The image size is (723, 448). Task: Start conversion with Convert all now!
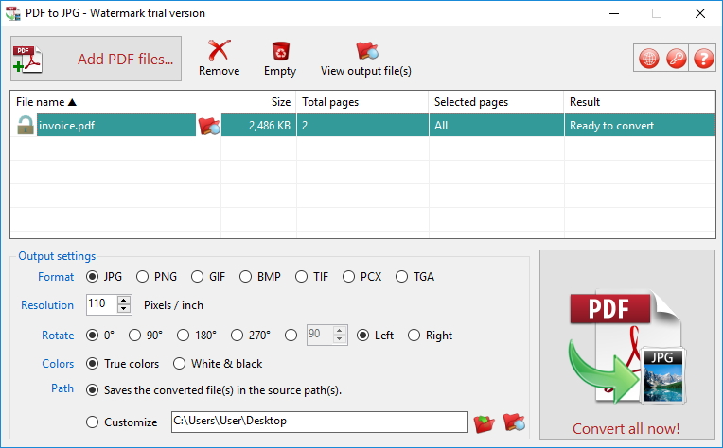(627, 345)
